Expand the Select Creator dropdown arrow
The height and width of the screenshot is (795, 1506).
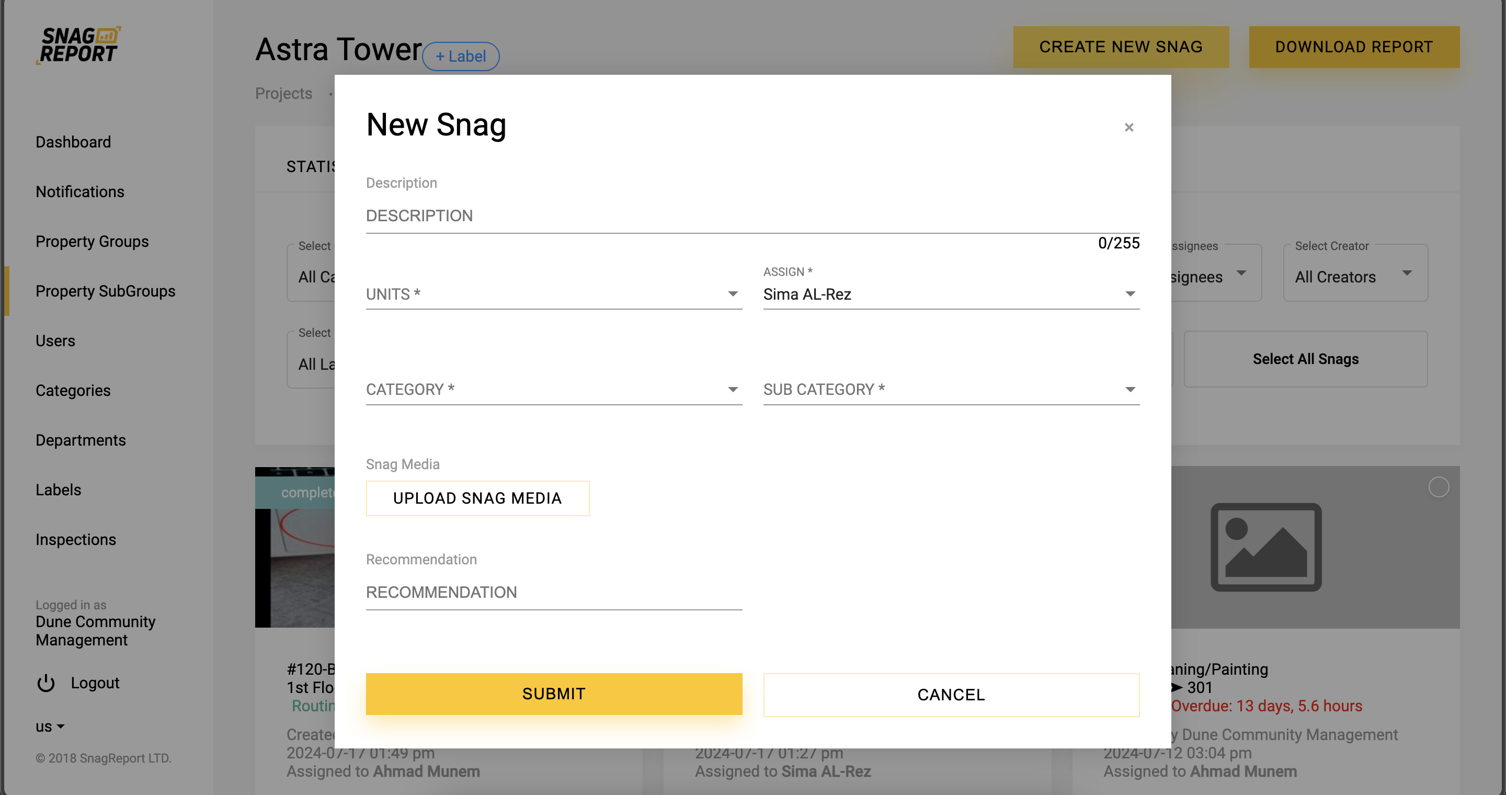coord(1407,274)
